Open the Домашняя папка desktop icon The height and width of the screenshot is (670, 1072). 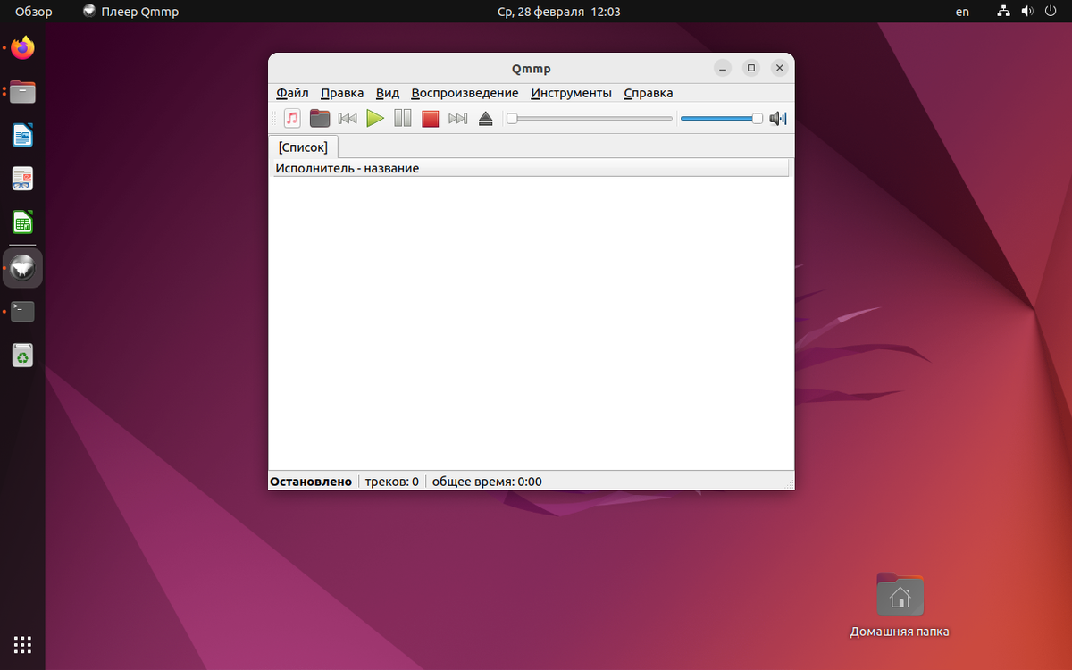pos(900,605)
